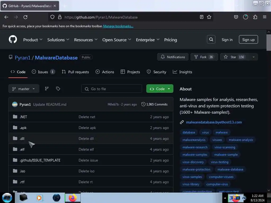Switch to the Actions tab

[105, 72]
